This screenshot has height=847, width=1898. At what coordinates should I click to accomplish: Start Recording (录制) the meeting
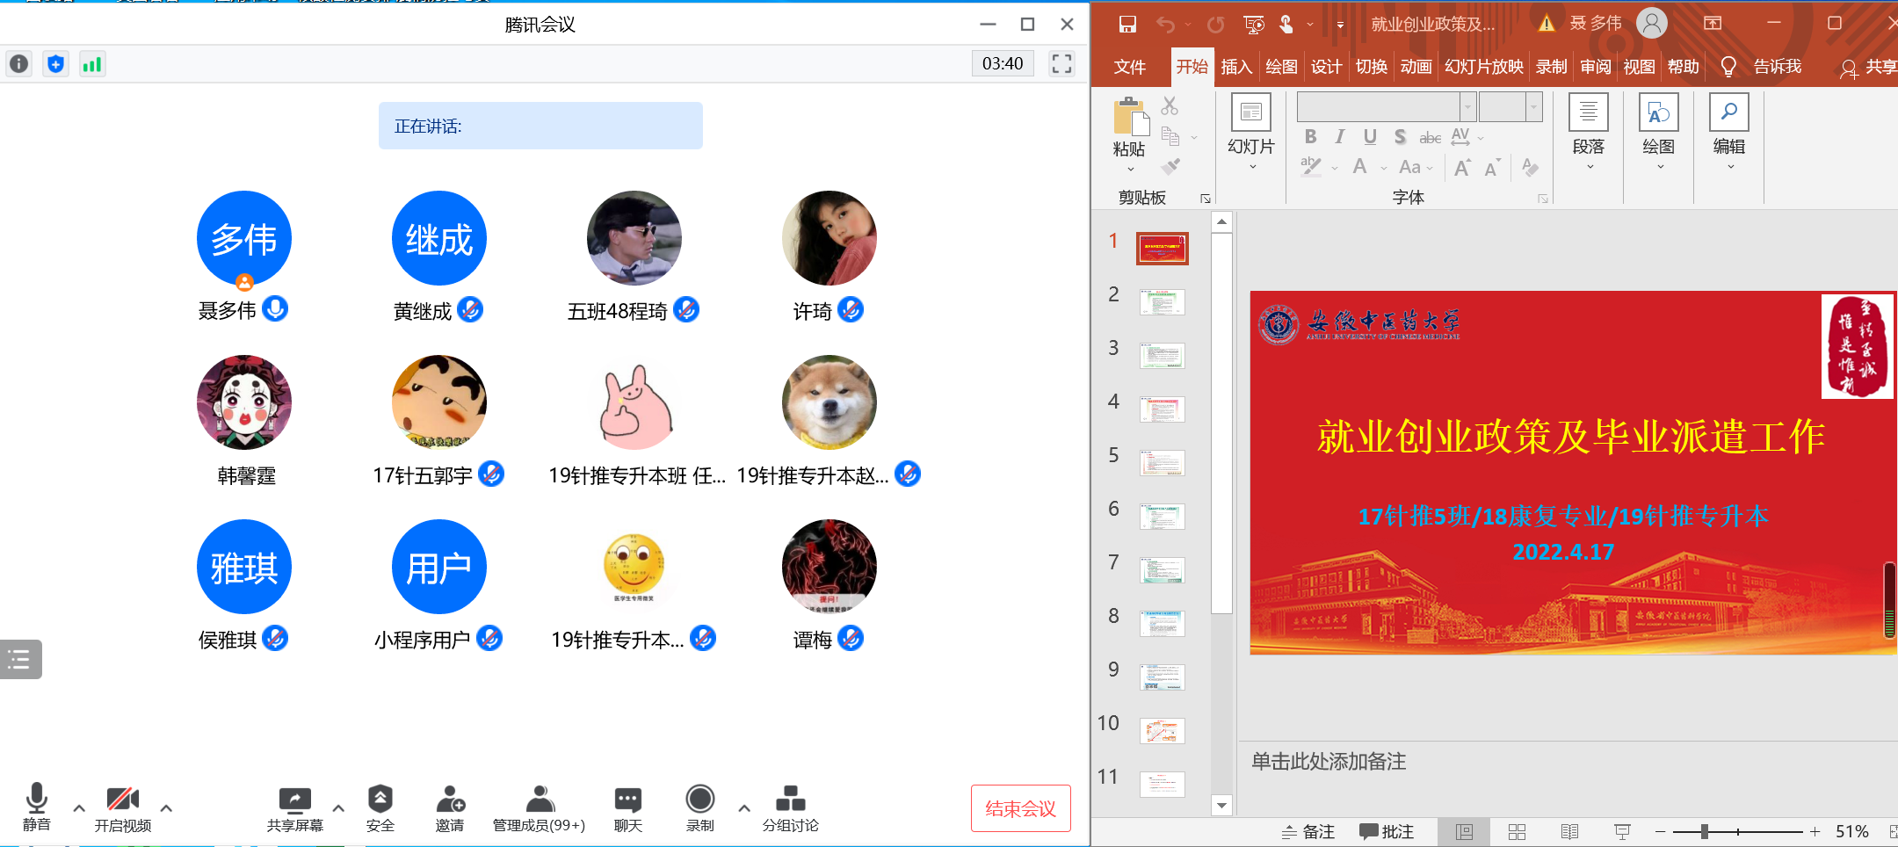(699, 807)
